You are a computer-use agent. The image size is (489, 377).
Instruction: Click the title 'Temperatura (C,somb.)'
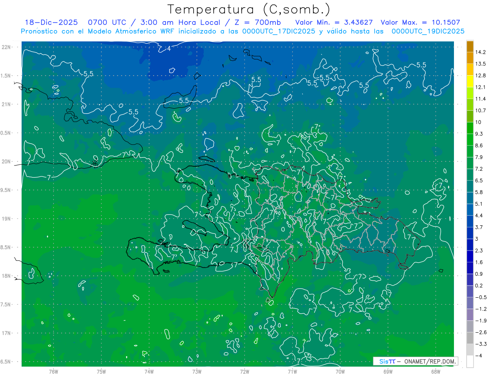[249, 9]
